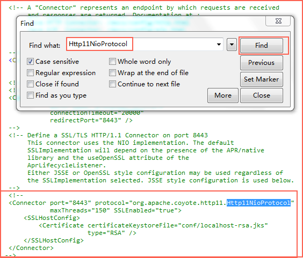The image size is (303, 258).
Task: Click the opening <SSLHostConfig> tag line
Action: click(x=52, y=218)
